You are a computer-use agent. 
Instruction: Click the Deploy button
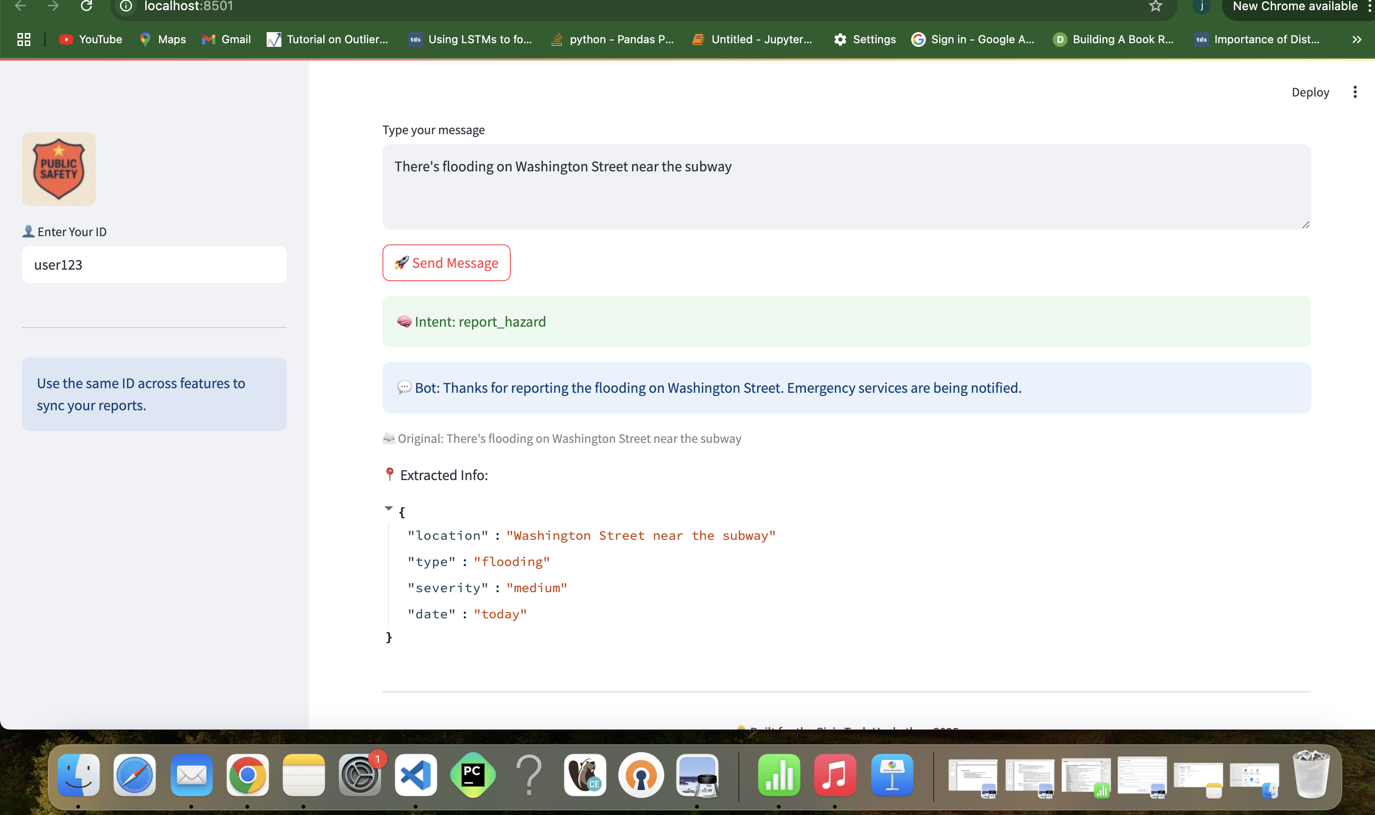point(1310,92)
